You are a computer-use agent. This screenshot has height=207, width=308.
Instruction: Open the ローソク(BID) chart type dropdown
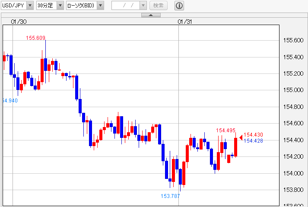[x=85, y=6]
